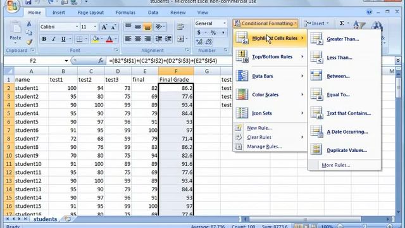Toggle Align Text Left
Image resolution: width=405 pixels, height=228 pixels.
click(128, 39)
